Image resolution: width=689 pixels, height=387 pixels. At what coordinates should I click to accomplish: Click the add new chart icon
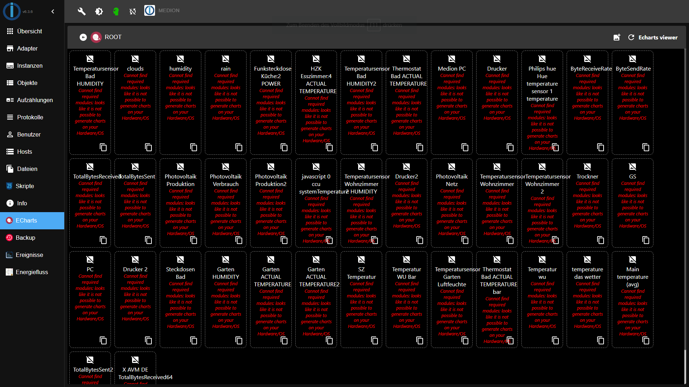617,37
